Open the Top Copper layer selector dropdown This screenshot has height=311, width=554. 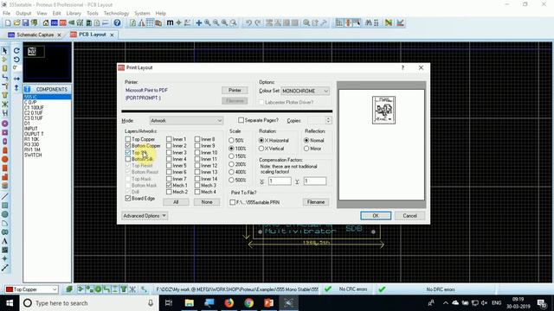pyautogui.click(x=31, y=289)
